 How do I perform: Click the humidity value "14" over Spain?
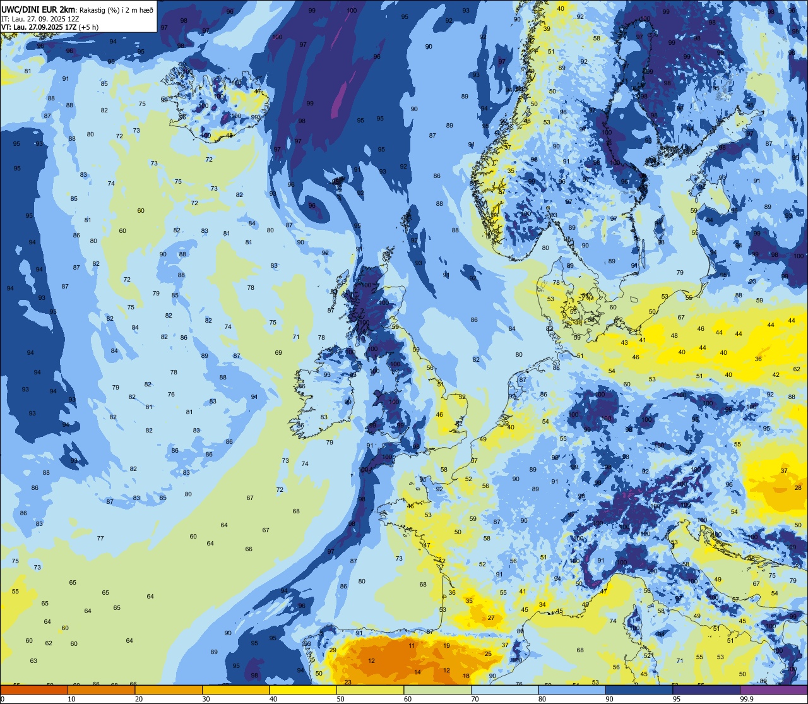(x=417, y=672)
